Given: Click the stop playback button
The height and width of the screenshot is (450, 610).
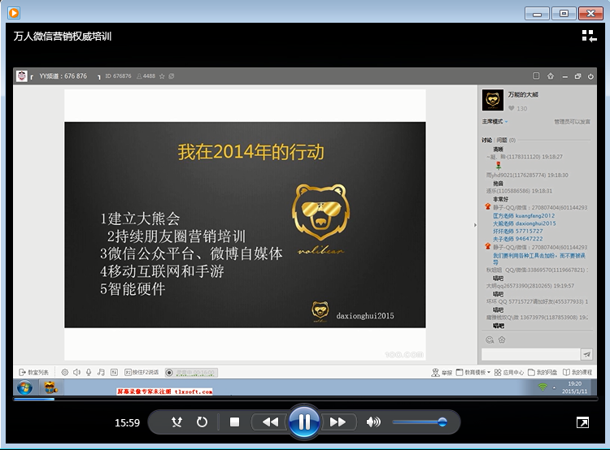Looking at the screenshot, I should (234, 422).
